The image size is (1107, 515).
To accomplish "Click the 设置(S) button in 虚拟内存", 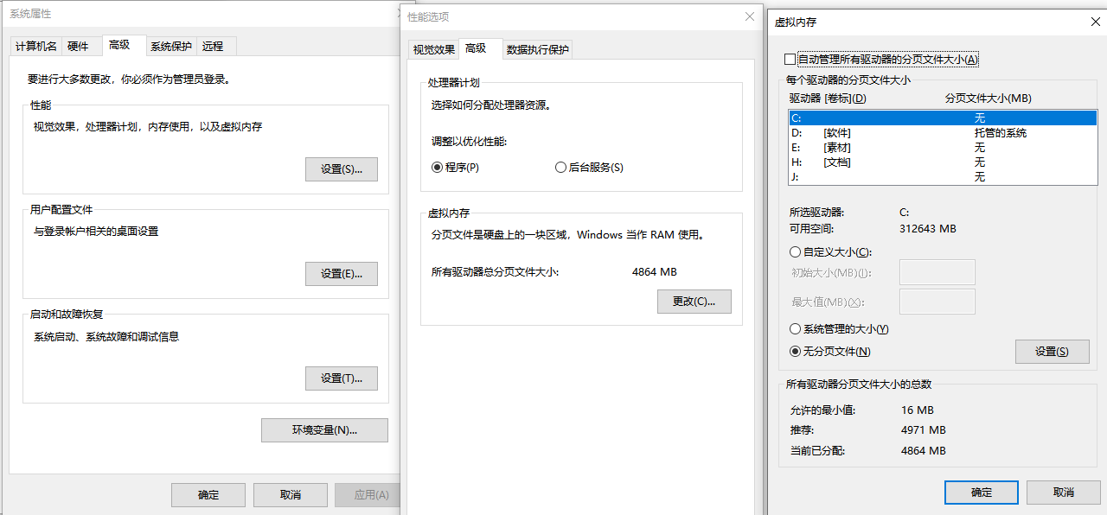I will [x=1052, y=352].
